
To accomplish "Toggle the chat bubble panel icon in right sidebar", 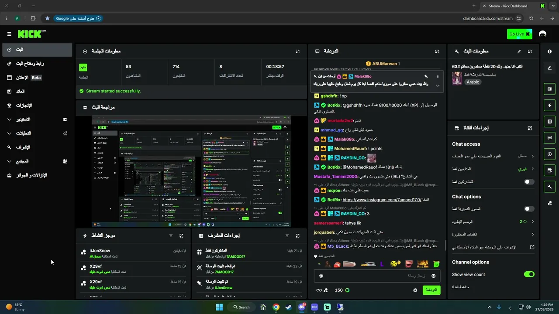I will click(549, 138).
